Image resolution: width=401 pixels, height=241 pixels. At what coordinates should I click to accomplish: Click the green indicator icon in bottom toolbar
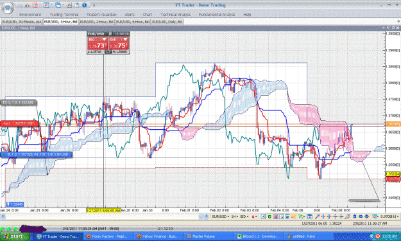point(269,217)
